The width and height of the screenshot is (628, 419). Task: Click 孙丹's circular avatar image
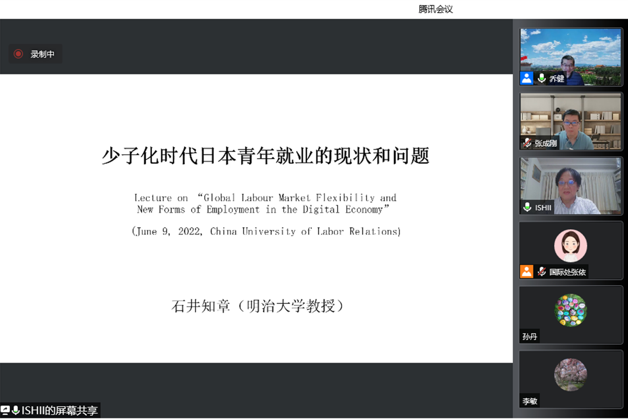570,310
